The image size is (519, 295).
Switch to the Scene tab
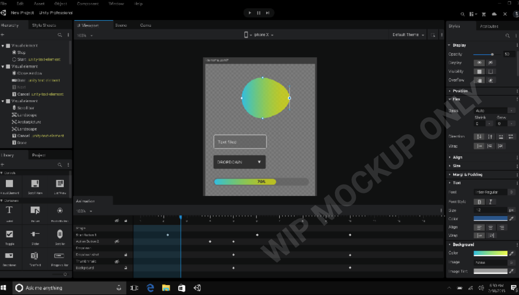click(122, 25)
